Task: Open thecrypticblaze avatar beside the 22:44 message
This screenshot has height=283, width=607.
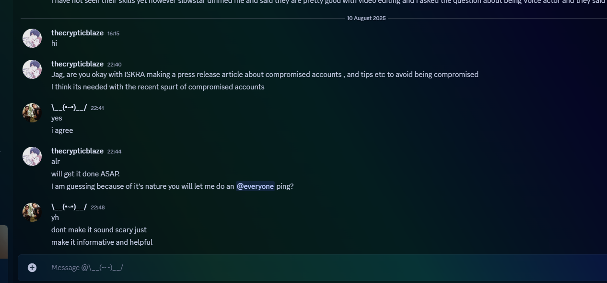Action: pyautogui.click(x=32, y=156)
